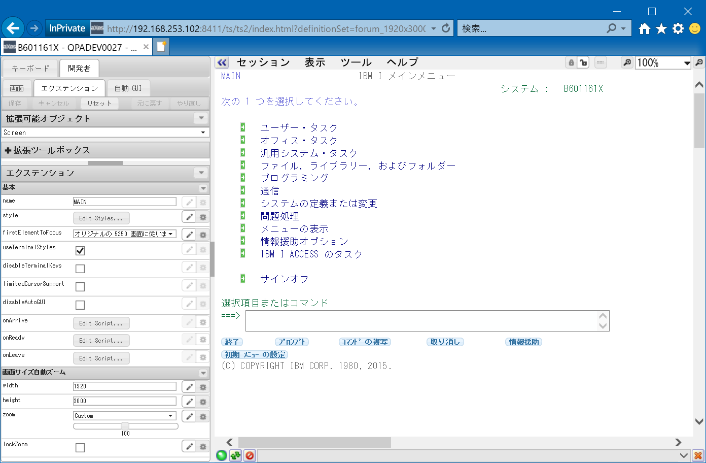Click browser refresh icon in address bar
This screenshot has height=463, width=706.
446,28
